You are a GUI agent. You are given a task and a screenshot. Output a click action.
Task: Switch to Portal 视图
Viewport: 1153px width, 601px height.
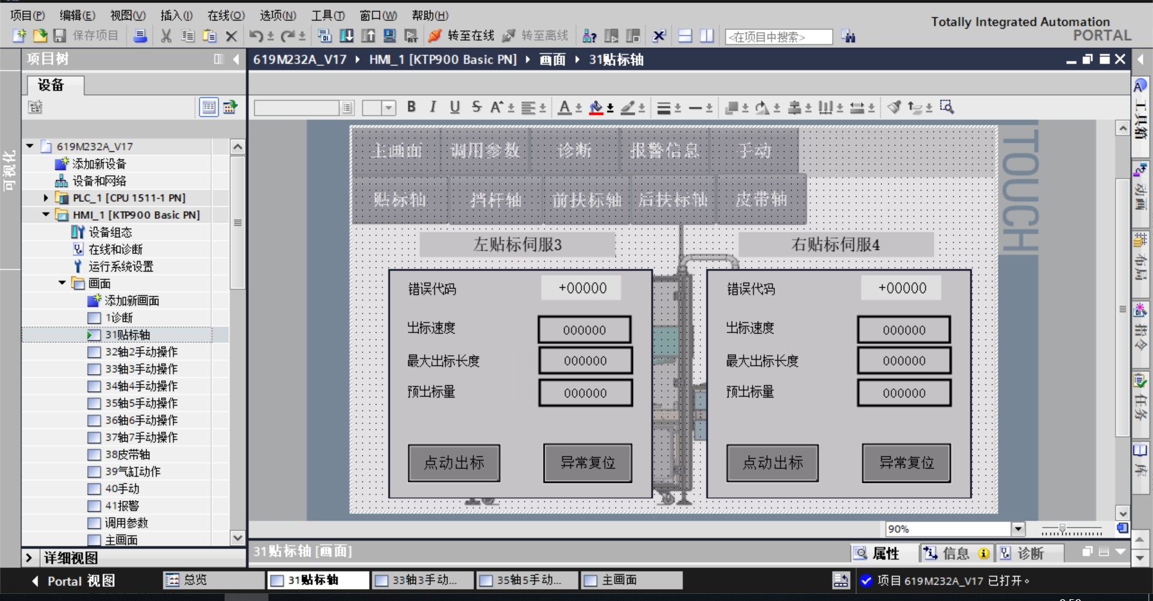pos(73,581)
